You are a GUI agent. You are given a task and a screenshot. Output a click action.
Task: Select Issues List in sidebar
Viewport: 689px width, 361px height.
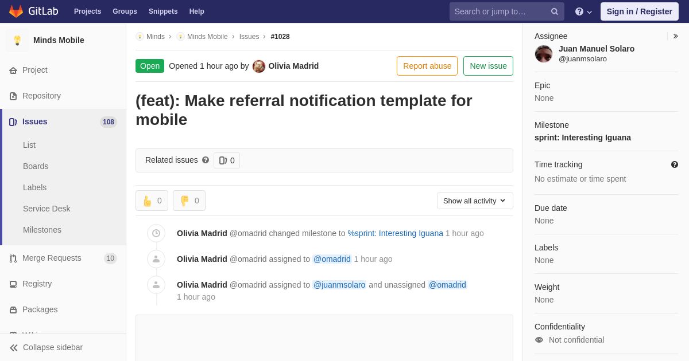(29, 145)
